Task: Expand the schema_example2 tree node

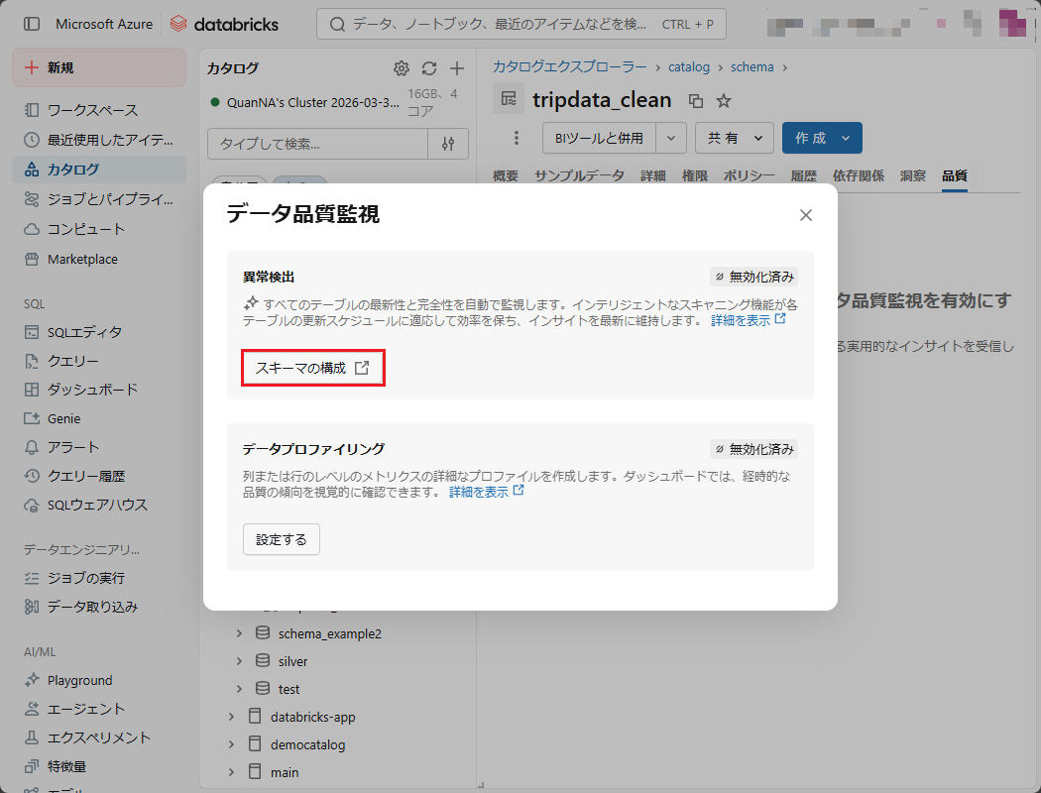Action: tap(239, 633)
